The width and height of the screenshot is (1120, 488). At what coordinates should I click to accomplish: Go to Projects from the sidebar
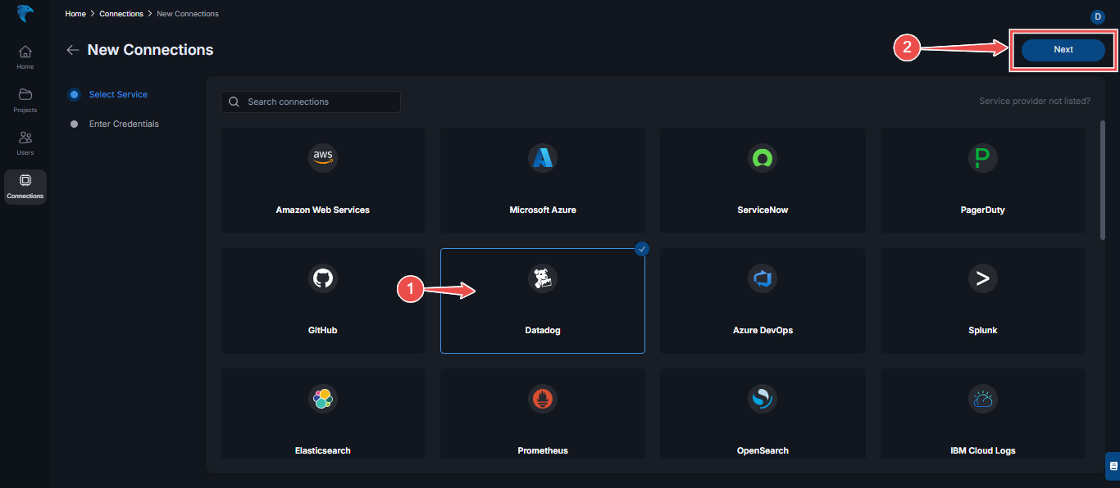tap(25, 100)
